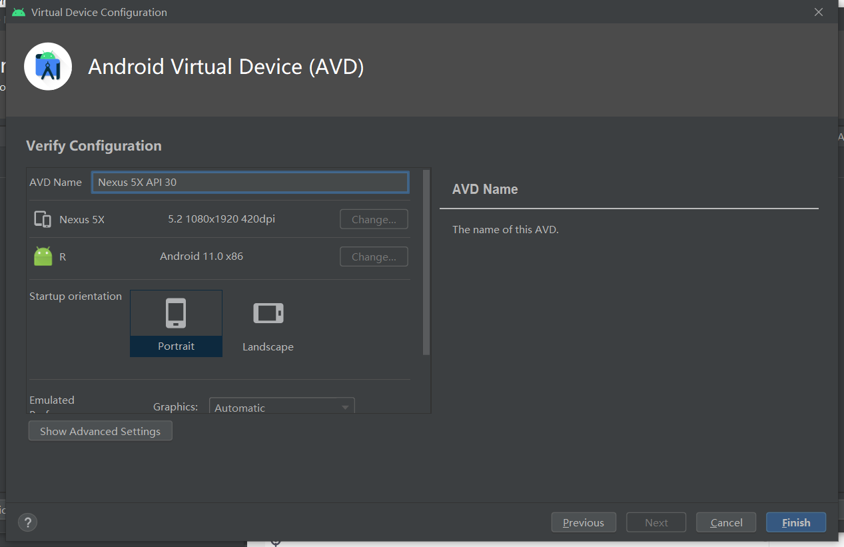The width and height of the screenshot is (844, 547).
Task: Change the Nexus 5X hardware profile
Action: pos(374,219)
